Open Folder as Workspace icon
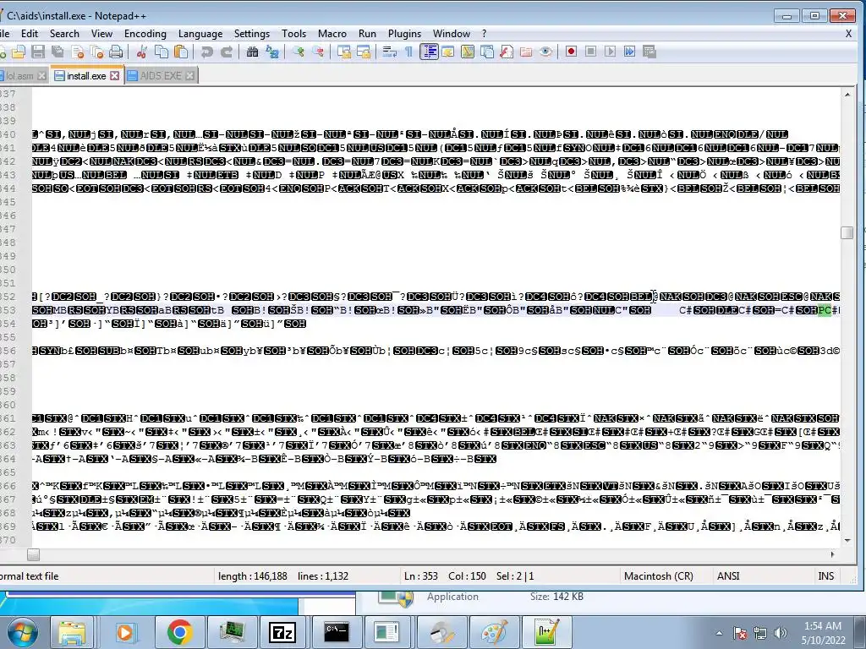Screen dimensions: 866x649 (x=526, y=52)
